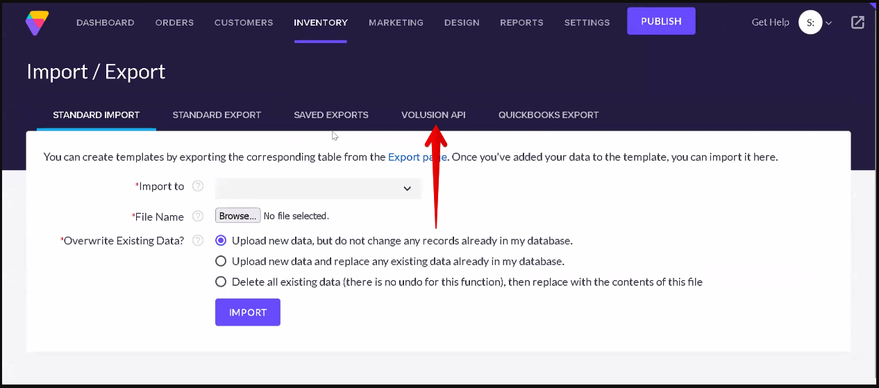879x388 pixels.
Task: Expand the account menu chevron
Action: pos(828,23)
